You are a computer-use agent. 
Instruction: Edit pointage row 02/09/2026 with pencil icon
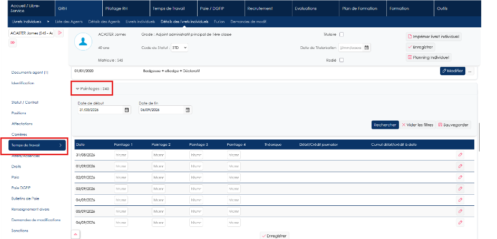[460, 177]
